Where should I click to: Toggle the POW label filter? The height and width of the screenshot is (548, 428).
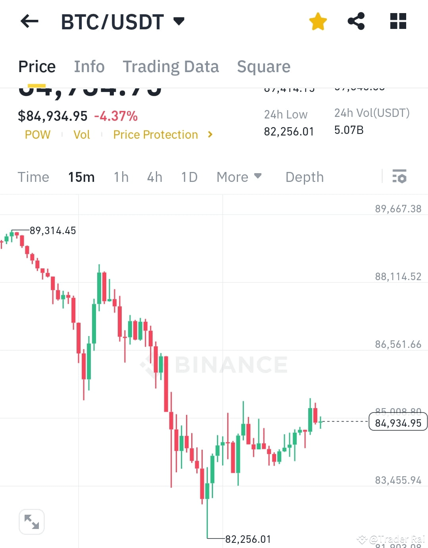pos(37,135)
